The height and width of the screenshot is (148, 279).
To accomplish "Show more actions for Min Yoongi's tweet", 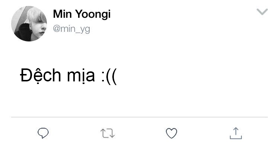I will coord(262,13).
